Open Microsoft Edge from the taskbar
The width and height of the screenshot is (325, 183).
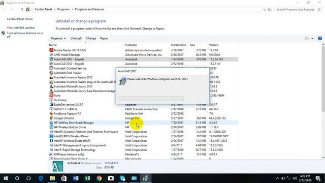[x=41, y=178]
